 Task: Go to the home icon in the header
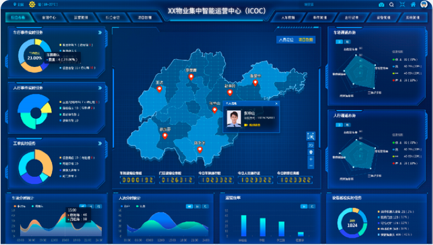click(413, 4)
